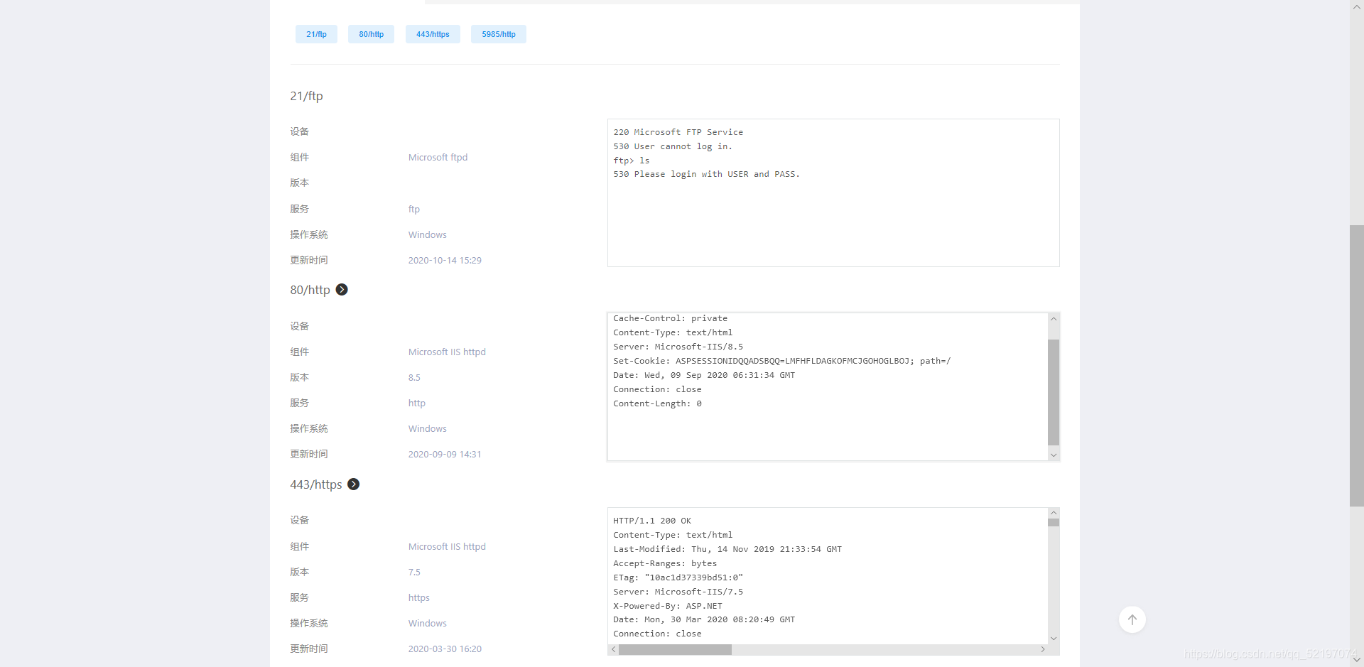Click Windows OS link under 443/https
1364x667 pixels.
click(428, 624)
